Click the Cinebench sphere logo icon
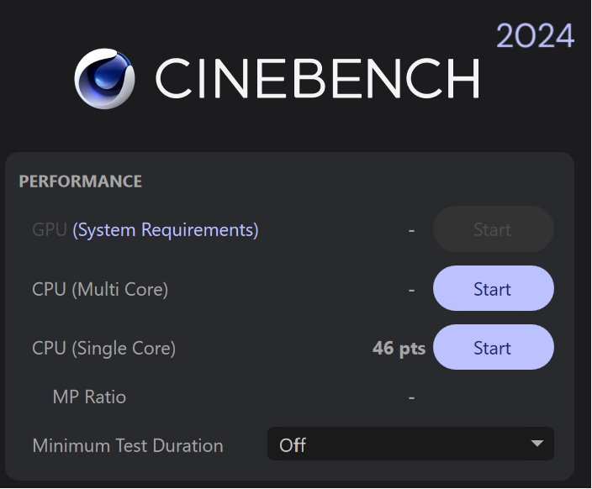The width and height of the screenshot is (592, 489). [104, 79]
